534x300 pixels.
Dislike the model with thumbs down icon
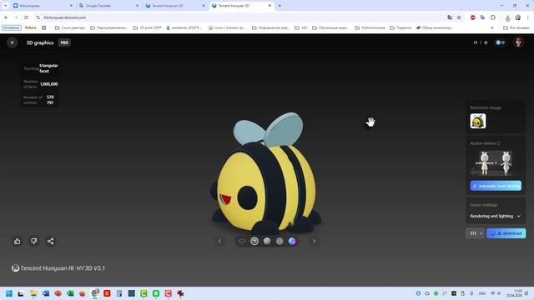pos(33,241)
